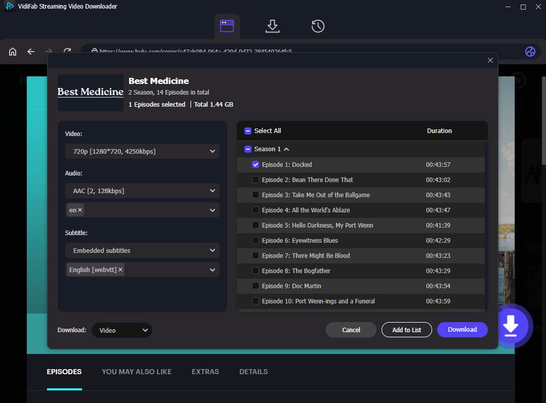Open the audio language dropdown
Viewport: 546px width, 403px height.
point(142,210)
